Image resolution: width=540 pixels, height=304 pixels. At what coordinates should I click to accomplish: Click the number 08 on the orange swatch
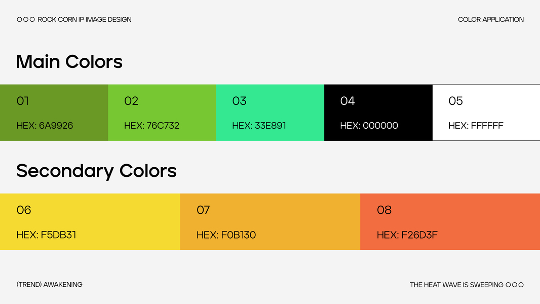(384, 210)
